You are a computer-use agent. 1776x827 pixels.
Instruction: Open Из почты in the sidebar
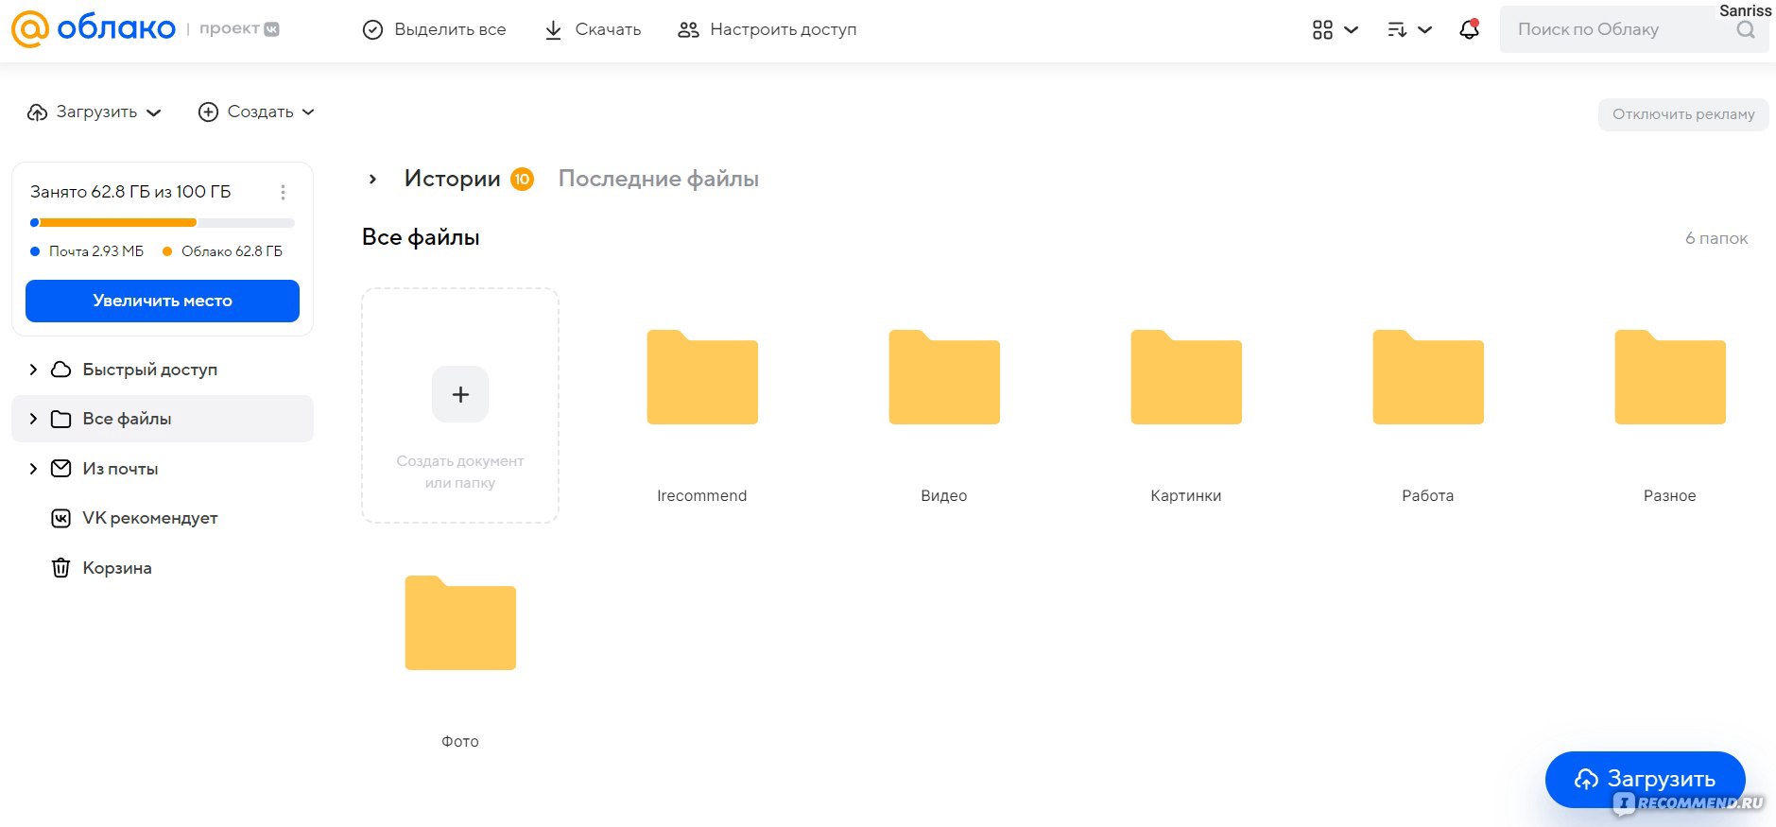(120, 469)
